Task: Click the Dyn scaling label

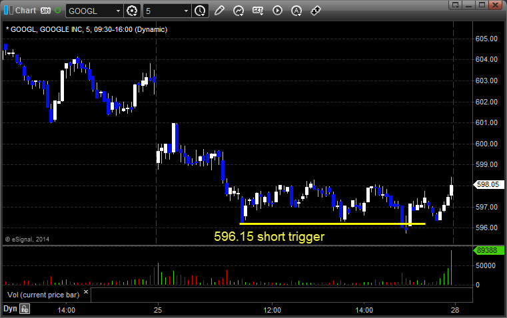Action: (x=10, y=309)
